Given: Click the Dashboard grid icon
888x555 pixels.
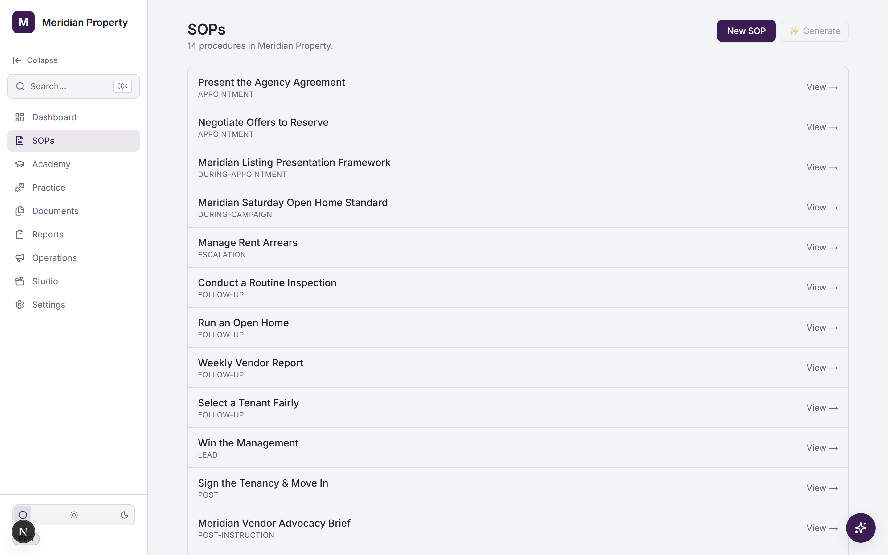Looking at the screenshot, I should [20, 117].
